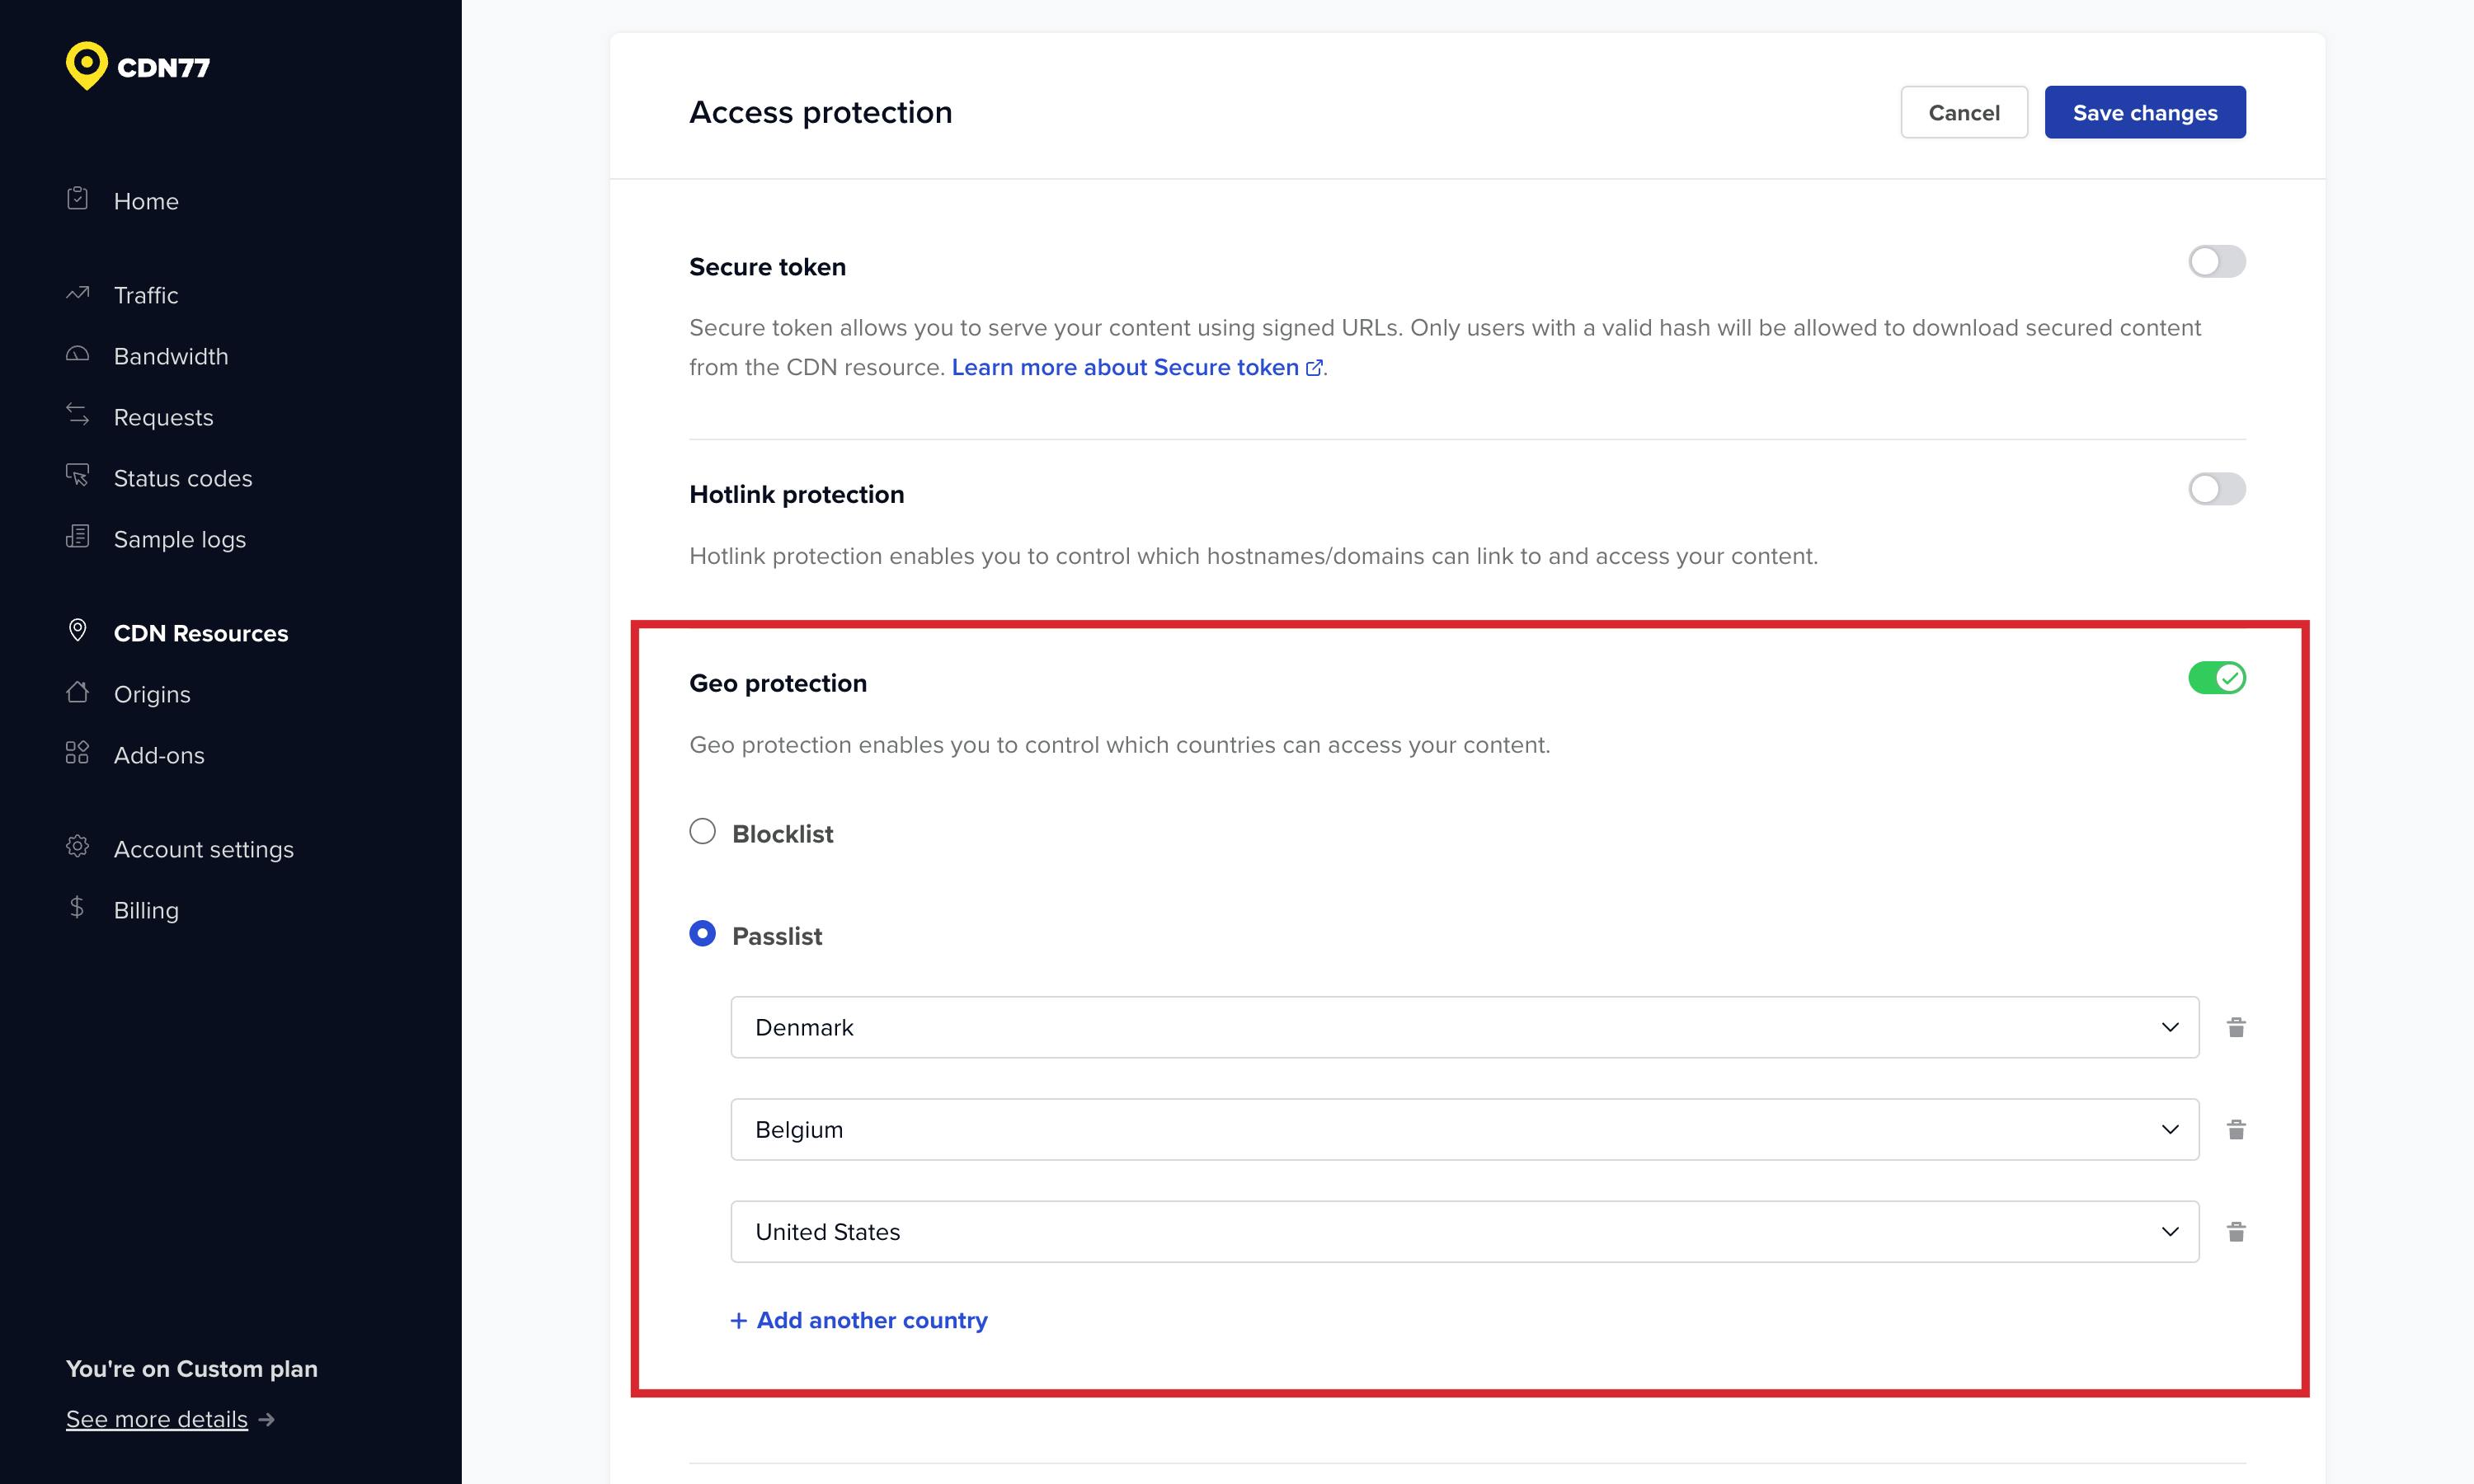Click trash icon beside United States
This screenshot has width=2474, height=1484.
click(x=2236, y=1231)
